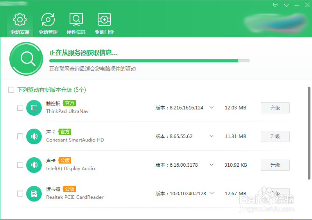Click the 官方 badge next to 触控板
Image resolution: width=312 pixels, height=220 pixels.
pyautogui.click(x=70, y=103)
